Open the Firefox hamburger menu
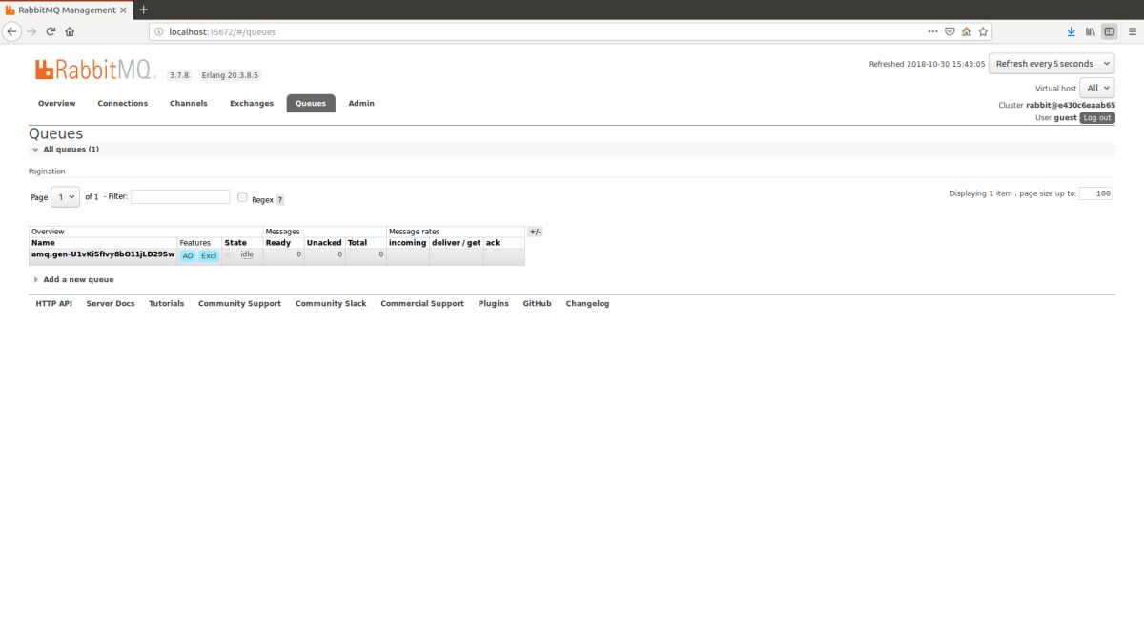The height and width of the screenshot is (629, 1144). click(1131, 31)
